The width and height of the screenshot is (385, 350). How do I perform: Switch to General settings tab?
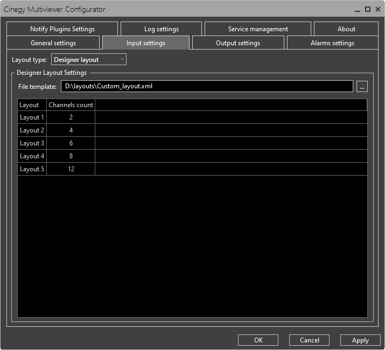tap(53, 43)
